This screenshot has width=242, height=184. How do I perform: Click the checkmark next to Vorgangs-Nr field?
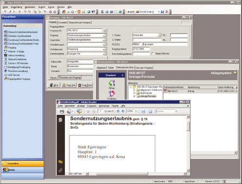pos(105,30)
